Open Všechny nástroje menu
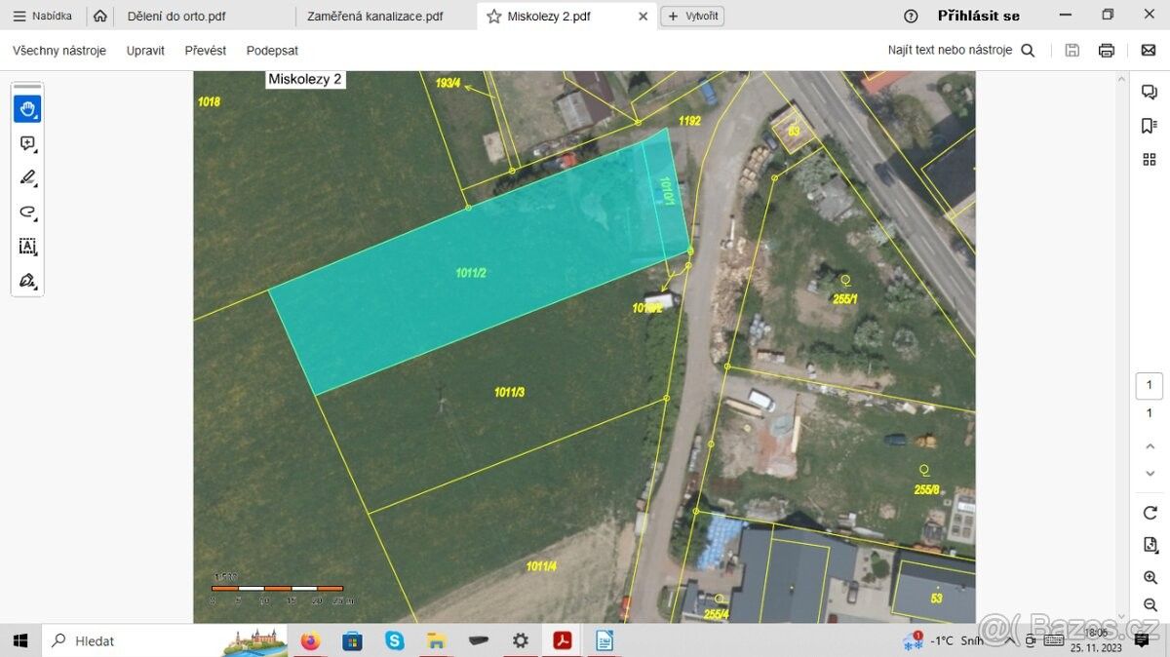Screen dimensions: 1170x657 (59, 51)
